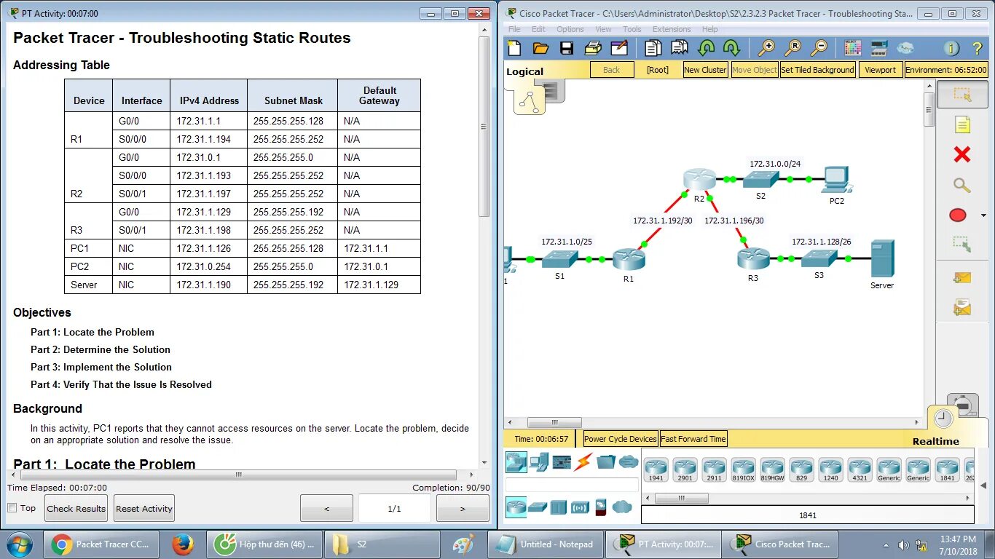Click the New Cluster button

coord(705,70)
